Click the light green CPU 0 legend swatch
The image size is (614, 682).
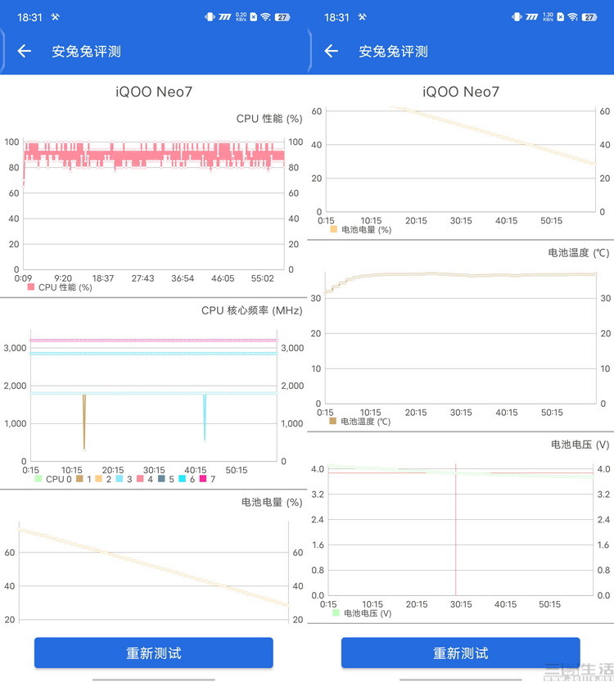pyautogui.click(x=38, y=479)
